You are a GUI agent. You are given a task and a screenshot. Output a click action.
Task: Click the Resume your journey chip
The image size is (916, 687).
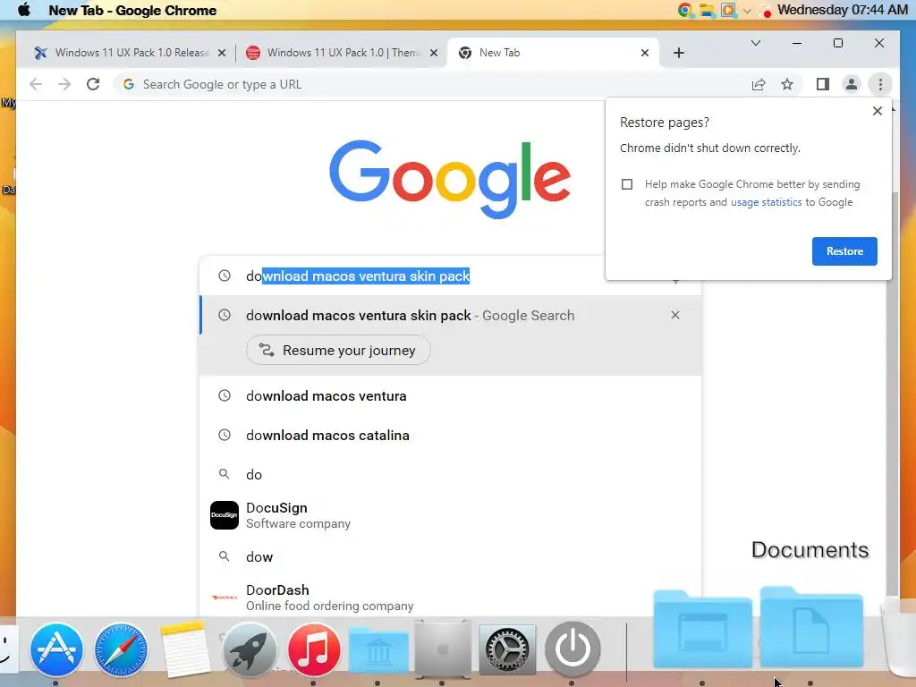(x=338, y=350)
